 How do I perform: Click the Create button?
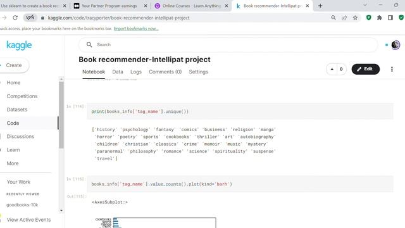[x=14, y=65]
